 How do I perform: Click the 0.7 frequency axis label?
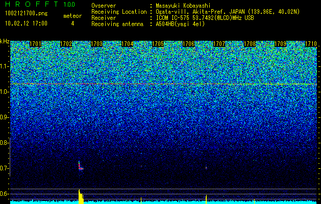click(x=4, y=168)
